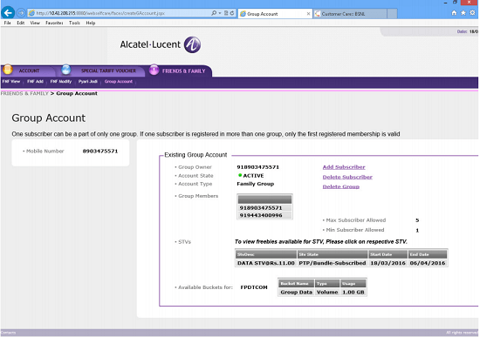Click the Family Group account type
480x337 pixels.
pyautogui.click(x=256, y=184)
